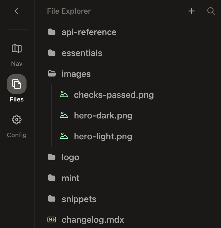Select hero-dark.png in the images folder
The image size is (221, 228).
[103, 115]
